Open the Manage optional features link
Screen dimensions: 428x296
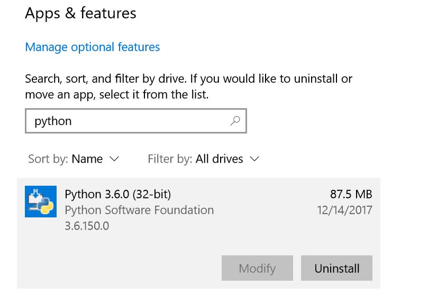(93, 47)
